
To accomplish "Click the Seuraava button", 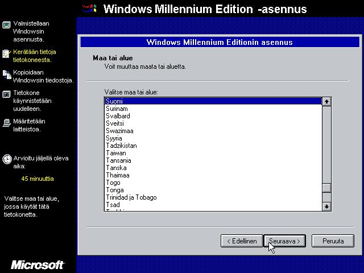I will tap(284, 241).
